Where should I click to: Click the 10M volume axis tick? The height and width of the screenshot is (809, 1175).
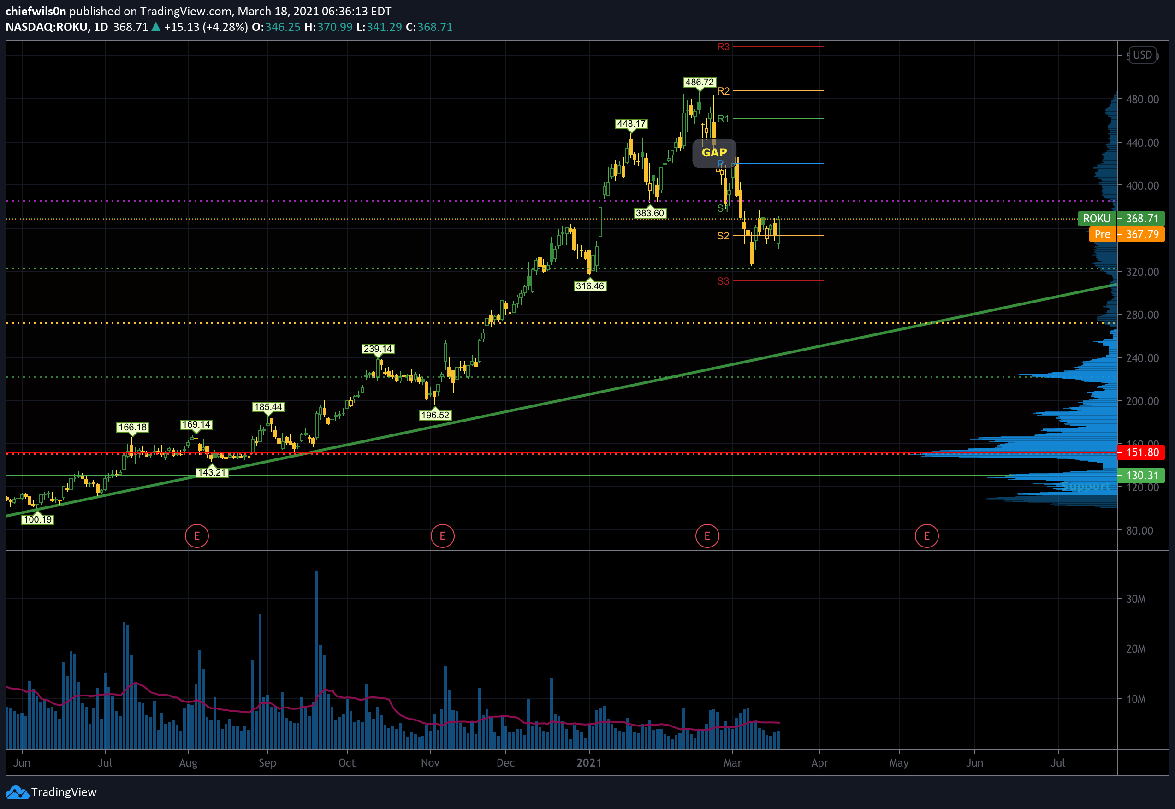tap(1135, 699)
